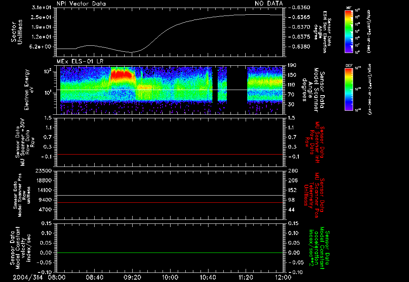409x282 pixels.
Task: Click the '2004/314 08:00' start time label
Action: click(x=39, y=278)
